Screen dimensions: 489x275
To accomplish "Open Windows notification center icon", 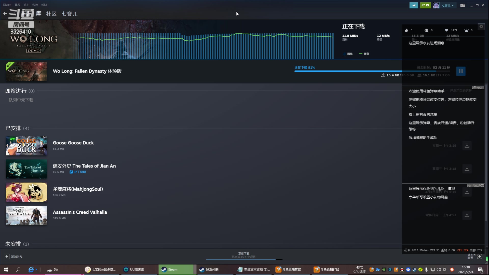I will tap(481, 270).
